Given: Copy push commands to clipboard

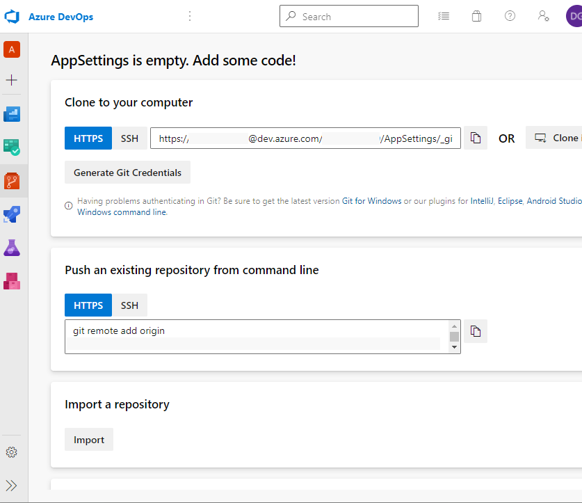Looking at the screenshot, I should coord(476,331).
